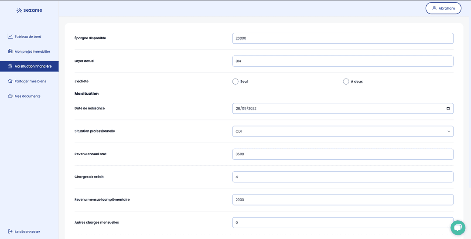This screenshot has width=471, height=239.
Task: Open the Abraham user account menu
Action: click(443, 8)
